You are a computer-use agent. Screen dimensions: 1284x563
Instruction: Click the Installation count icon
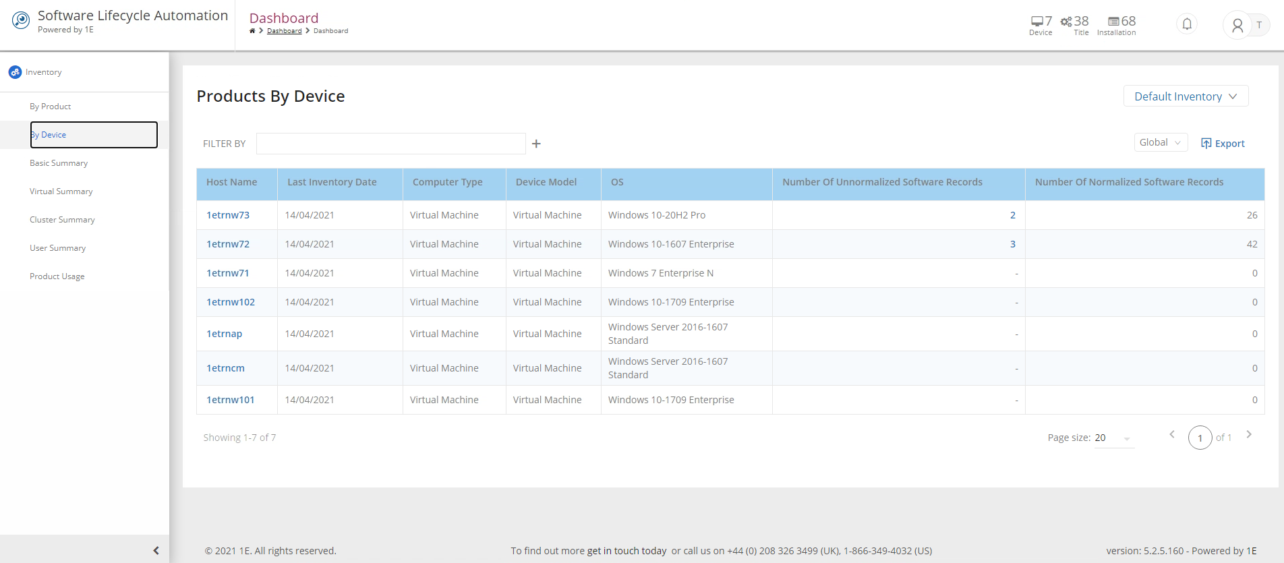tap(1113, 22)
